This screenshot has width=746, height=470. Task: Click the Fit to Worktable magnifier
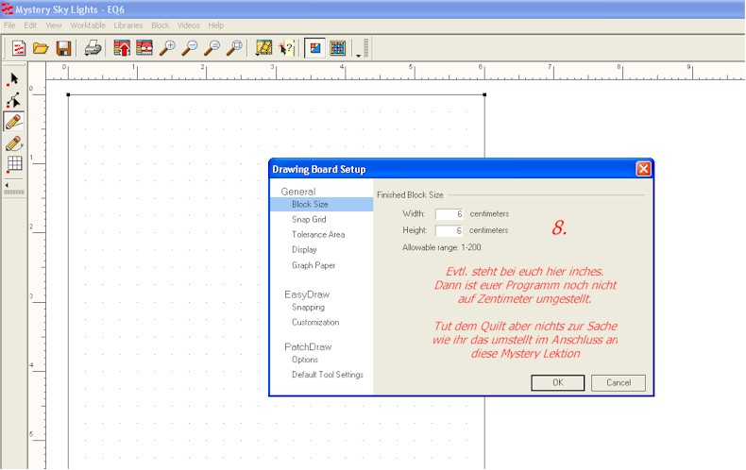pyautogui.click(x=234, y=48)
